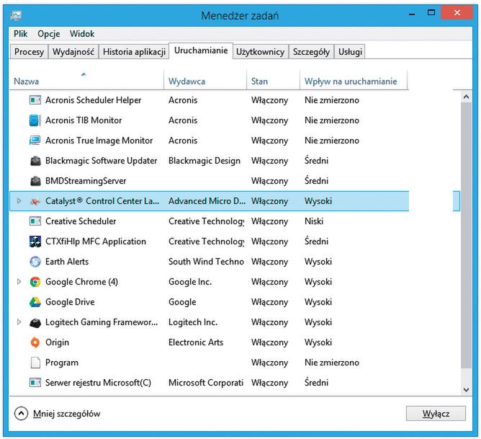The image size is (481, 439).
Task: Select the Uruchamianie tab
Action: click(201, 50)
